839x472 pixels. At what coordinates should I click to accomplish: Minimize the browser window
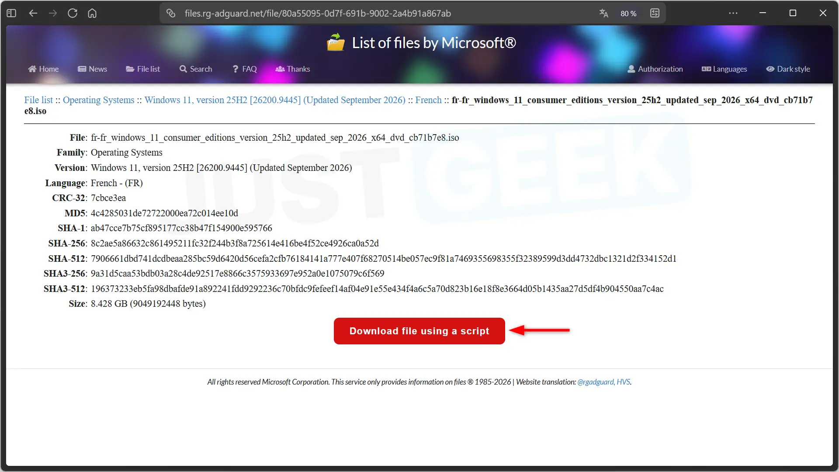(x=763, y=13)
